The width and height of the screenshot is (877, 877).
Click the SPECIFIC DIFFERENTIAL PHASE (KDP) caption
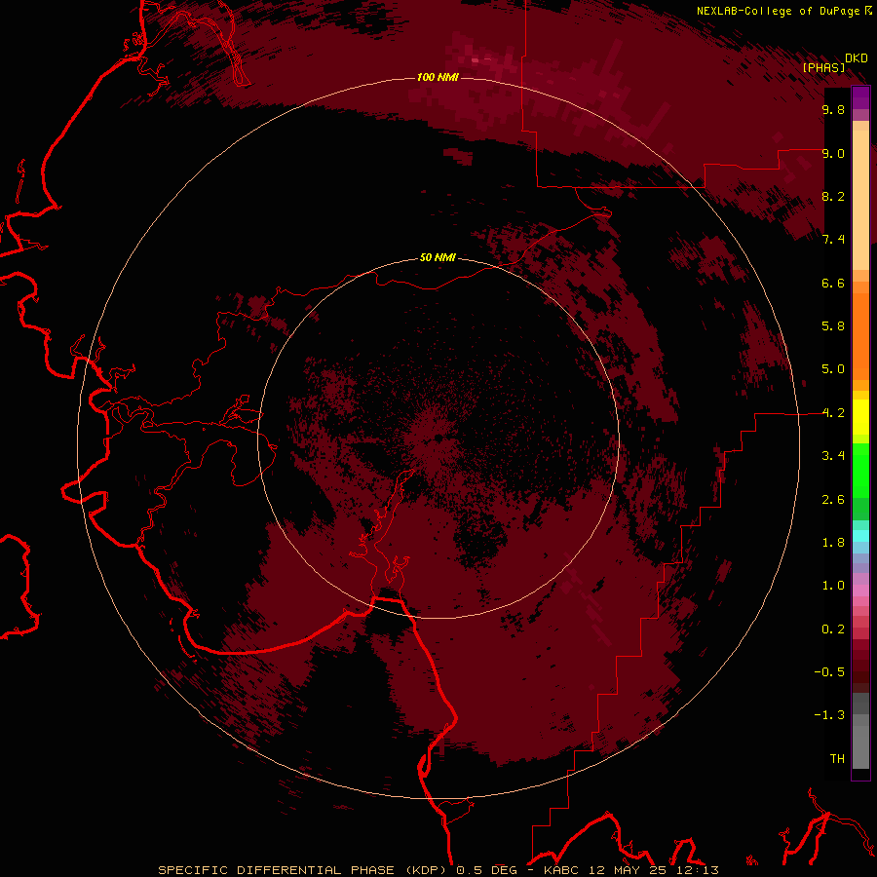point(303,870)
